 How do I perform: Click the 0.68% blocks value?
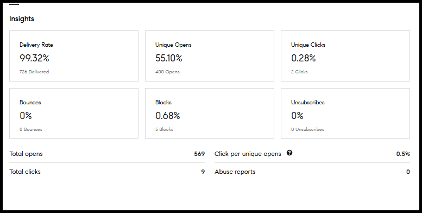tap(168, 116)
